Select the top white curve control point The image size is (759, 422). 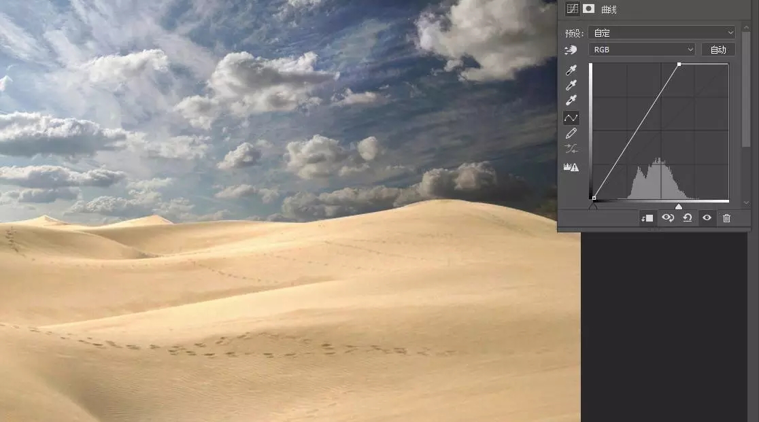(679, 65)
